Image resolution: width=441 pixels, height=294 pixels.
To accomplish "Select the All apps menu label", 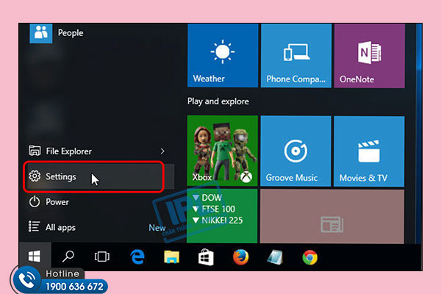I will (60, 227).
